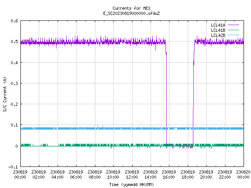Click the blue LCL42B legend line sample
The width and height of the screenshot is (251, 188).
[233, 35]
